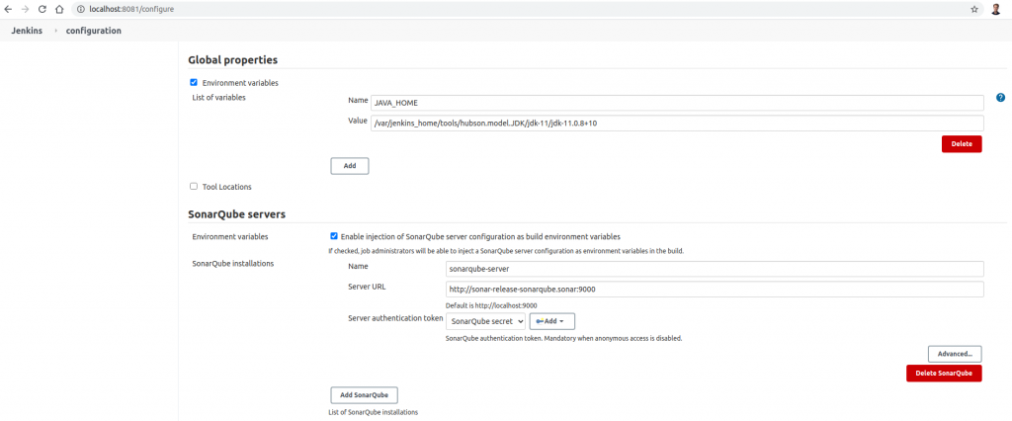Screen dimensions: 1012x421
Task: Delete the JAVA_HOME environment variable
Action: pos(961,143)
